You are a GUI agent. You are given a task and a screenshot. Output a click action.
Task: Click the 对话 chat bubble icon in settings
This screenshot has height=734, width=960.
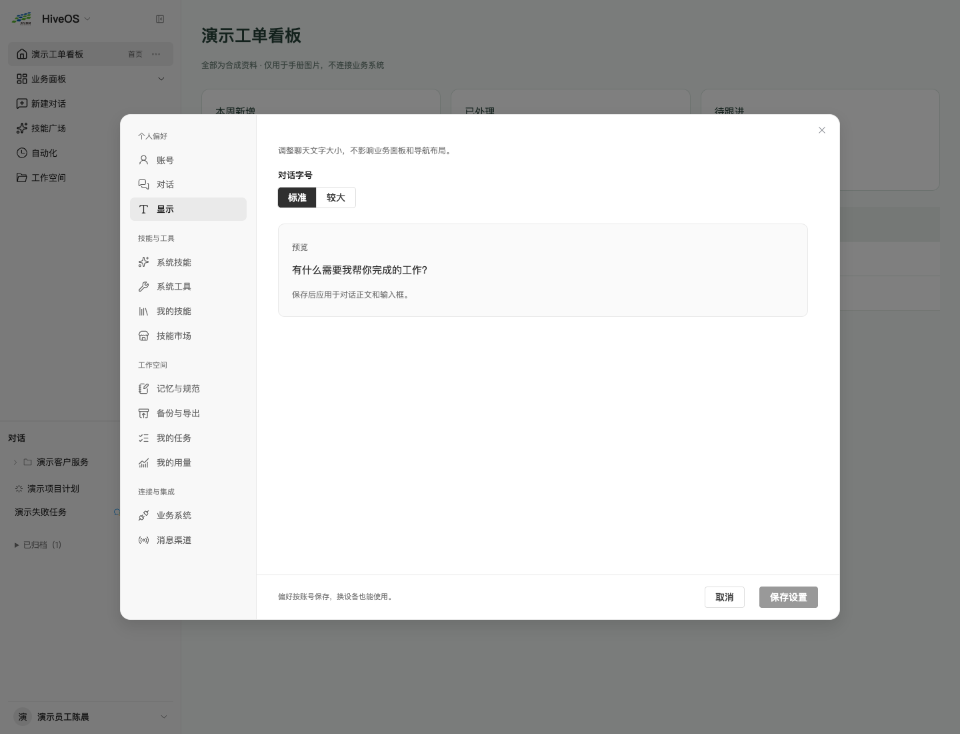tap(143, 184)
